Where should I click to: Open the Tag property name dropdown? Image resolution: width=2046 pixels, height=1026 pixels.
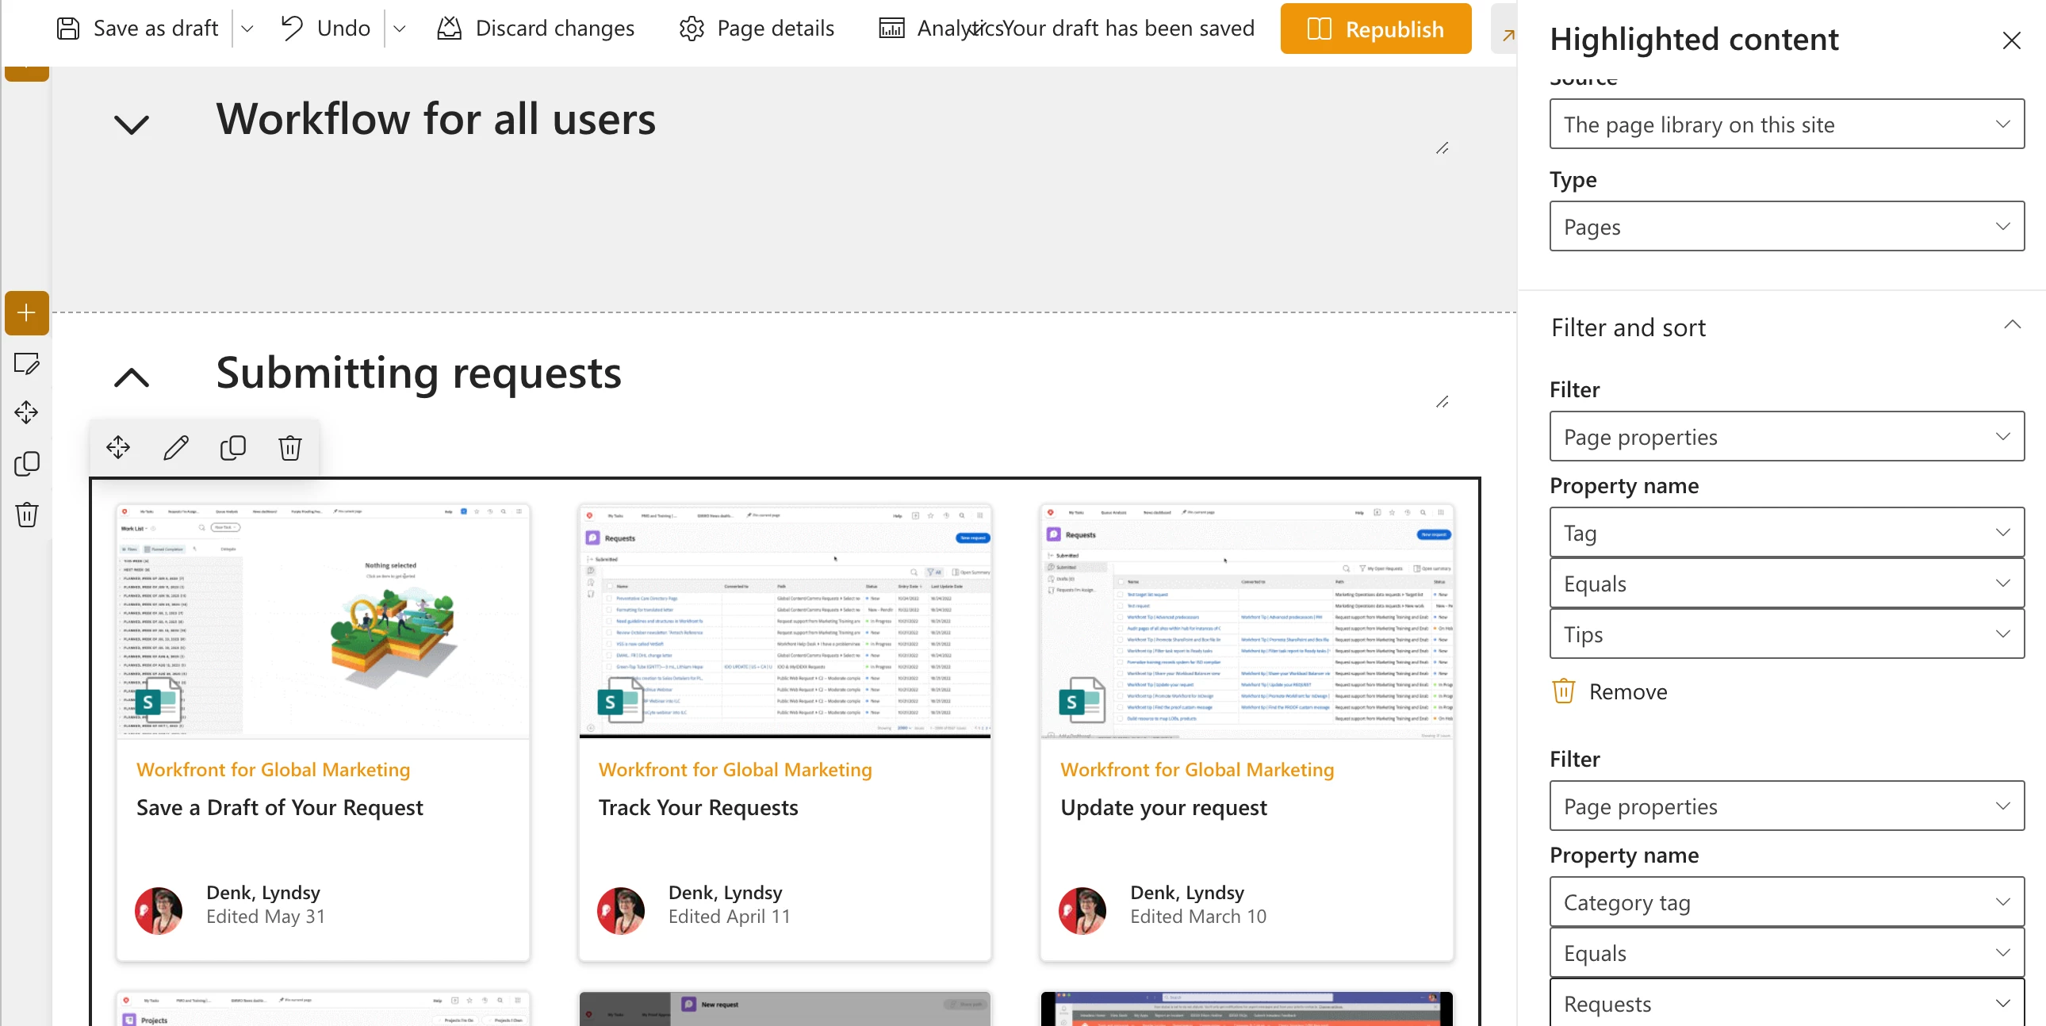click(x=1785, y=533)
